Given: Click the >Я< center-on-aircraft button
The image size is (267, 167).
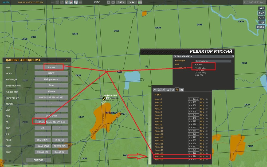Looking at the screenshot, I should click(132, 2).
